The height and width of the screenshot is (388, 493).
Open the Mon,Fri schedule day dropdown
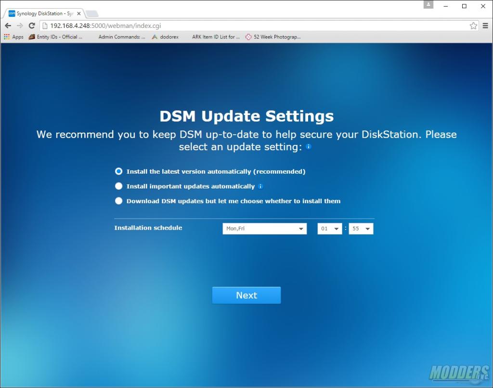[x=264, y=229]
